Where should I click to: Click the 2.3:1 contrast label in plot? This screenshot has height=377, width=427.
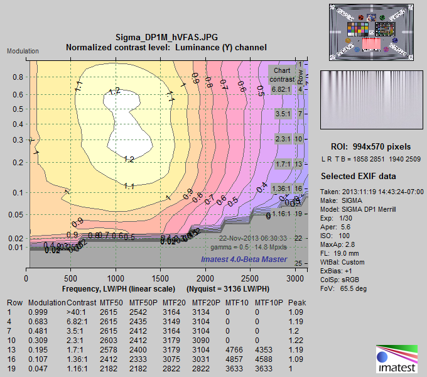pyautogui.click(x=283, y=139)
